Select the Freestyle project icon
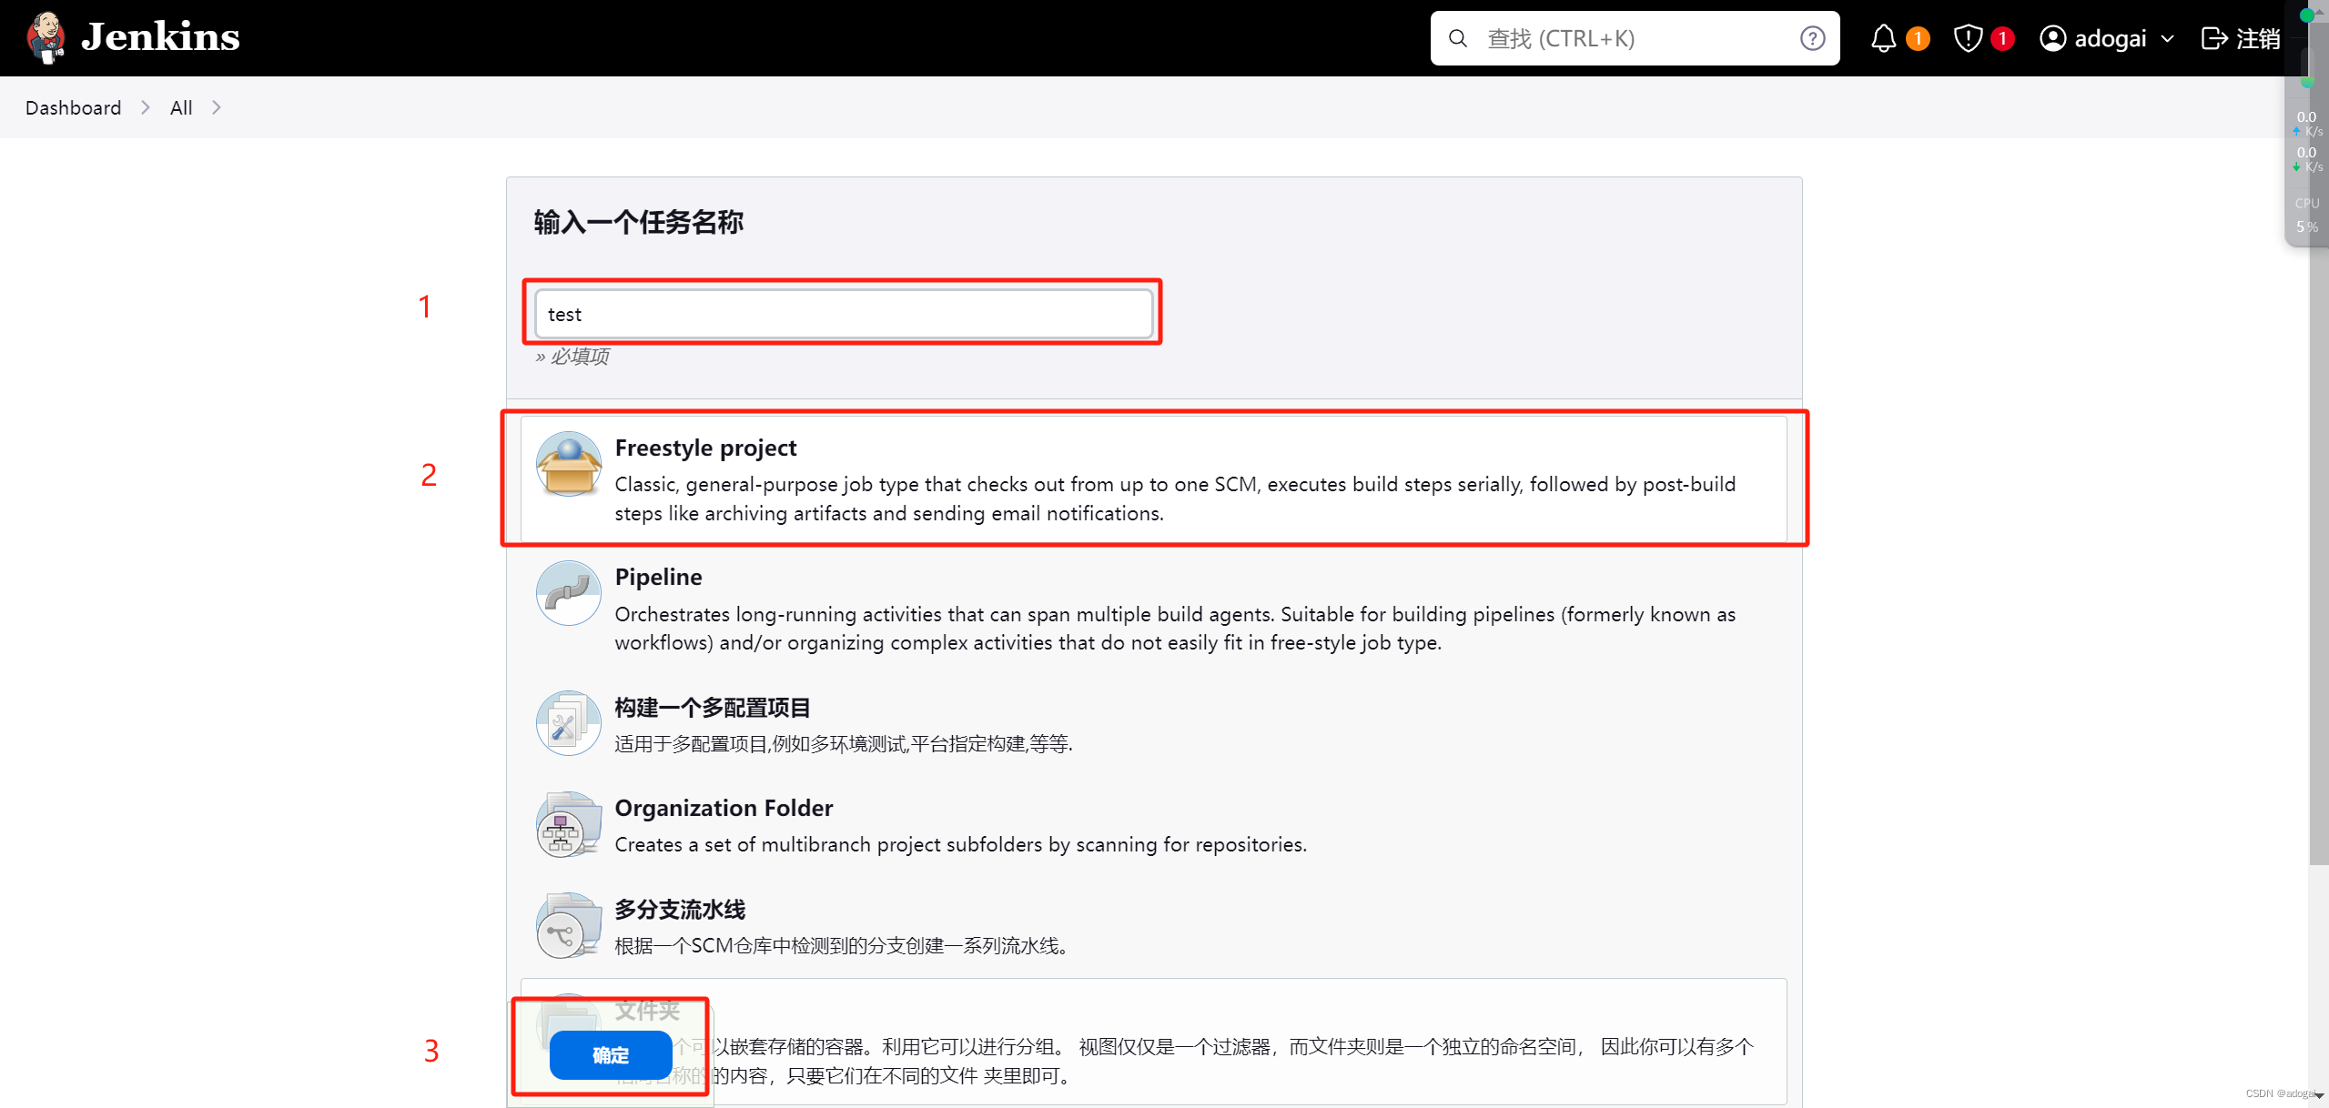The width and height of the screenshot is (2329, 1108). [x=568, y=464]
